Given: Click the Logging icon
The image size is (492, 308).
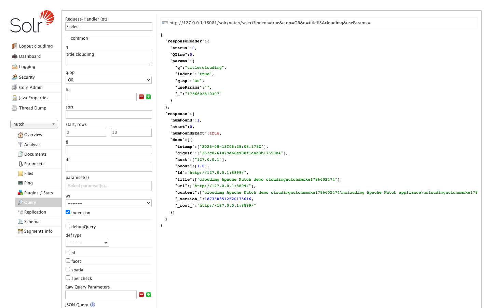Looking at the screenshot, I should (14, 67).
